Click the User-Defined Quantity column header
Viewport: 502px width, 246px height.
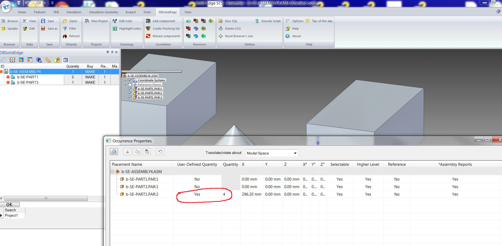(197, 164)
